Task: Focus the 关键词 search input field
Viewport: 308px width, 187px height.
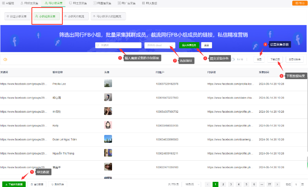Action: pos(118,45)
